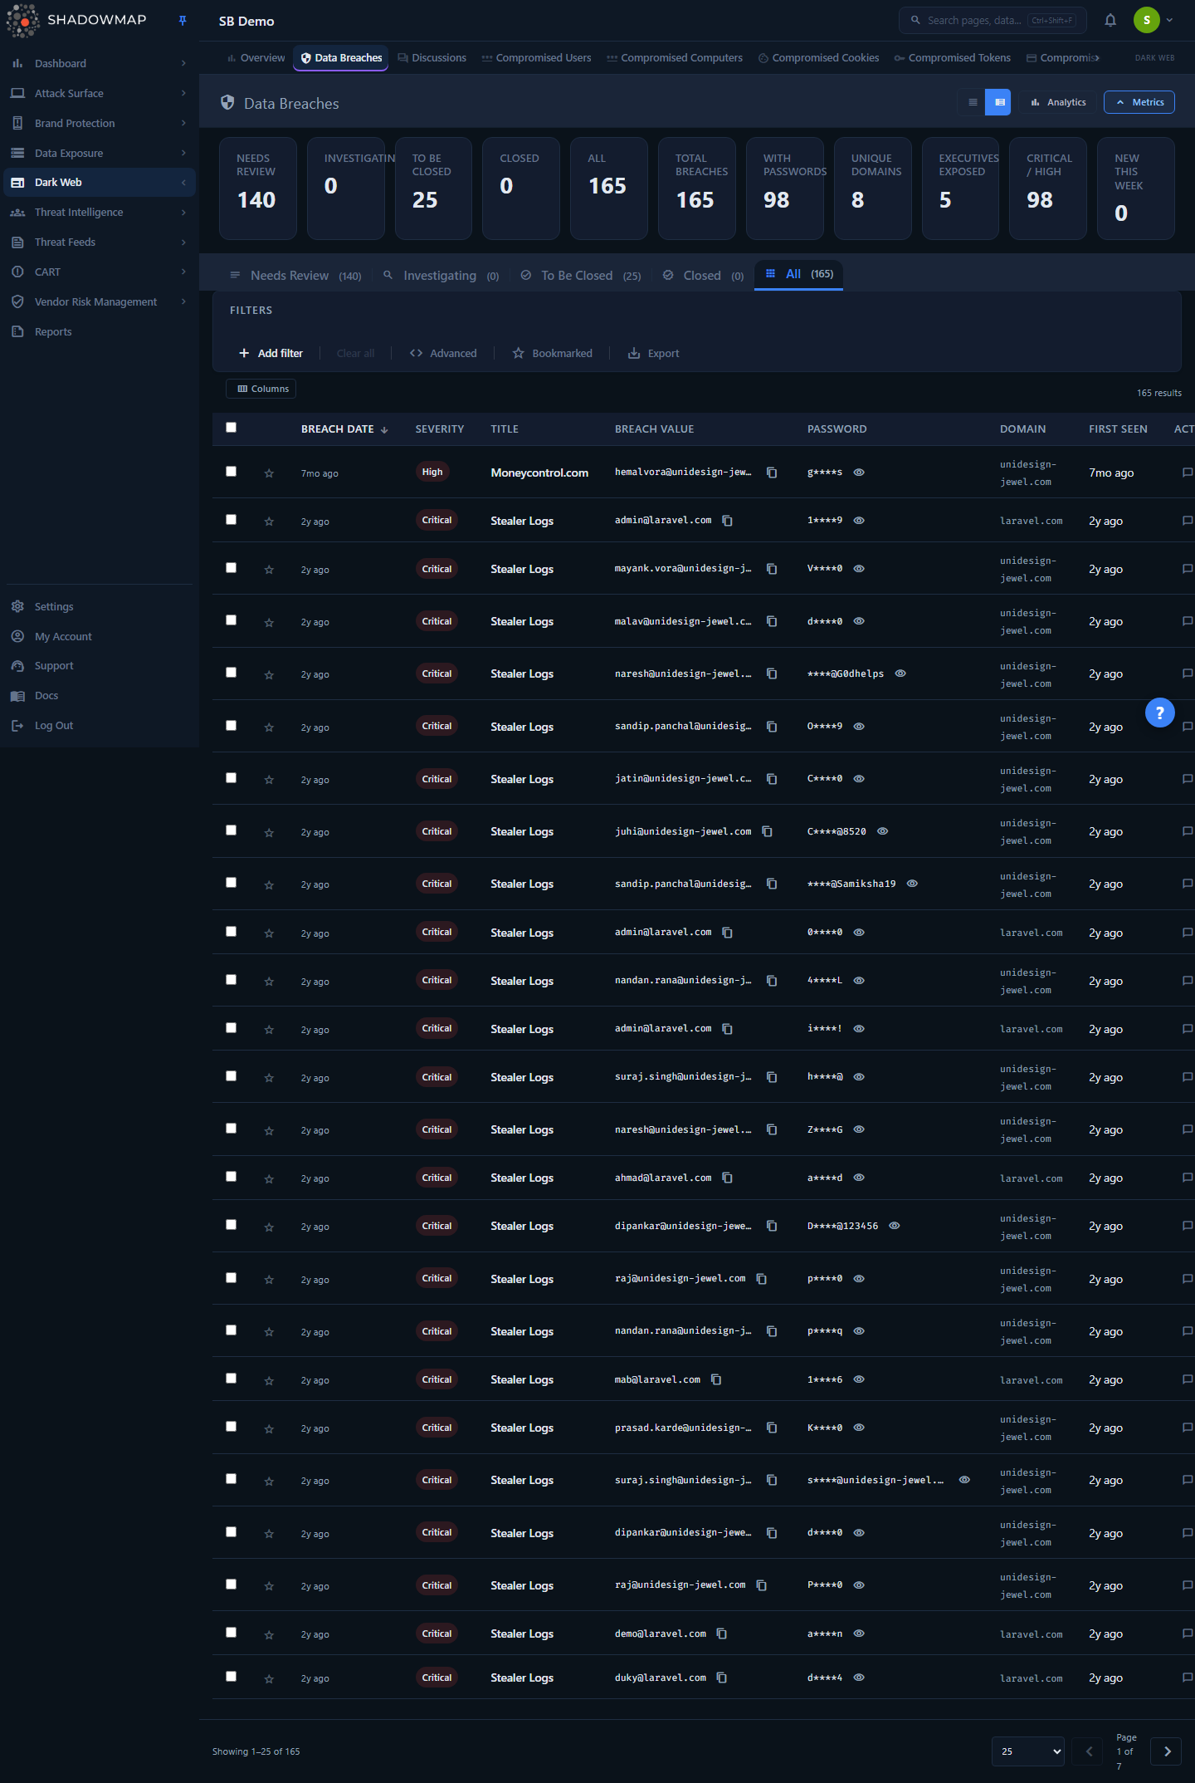
Task: Open the With Passwords metric card
Action: [785, 189]
